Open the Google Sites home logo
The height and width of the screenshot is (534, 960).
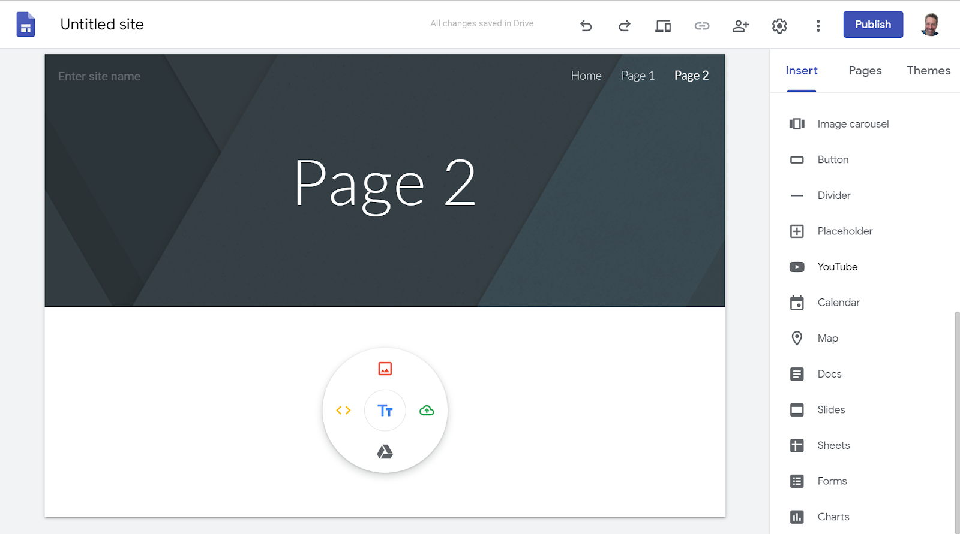click(x=26, y=25)
